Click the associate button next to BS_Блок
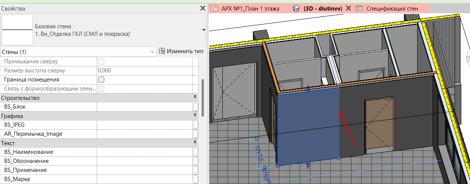 [196, 107]
